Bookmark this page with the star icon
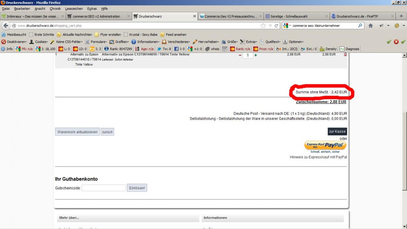 263,26
